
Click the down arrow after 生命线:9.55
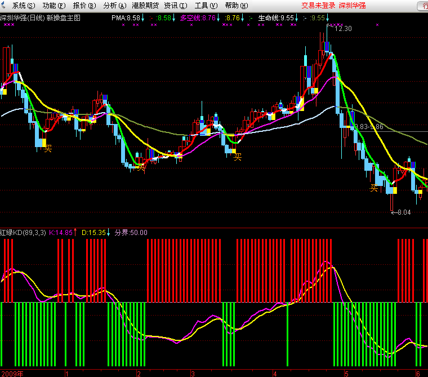click(x=297, y=18)
